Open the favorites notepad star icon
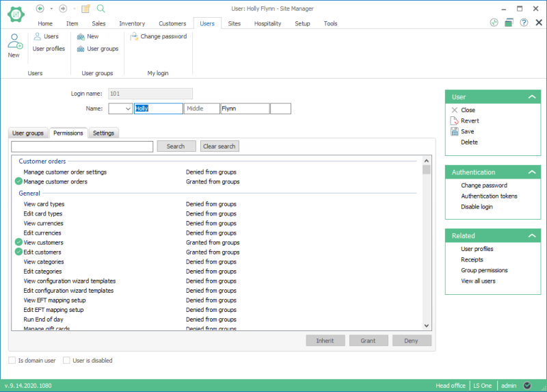 86,8
